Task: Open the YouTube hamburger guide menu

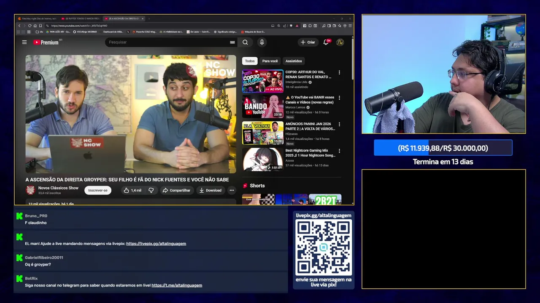Action: [24, 42]
